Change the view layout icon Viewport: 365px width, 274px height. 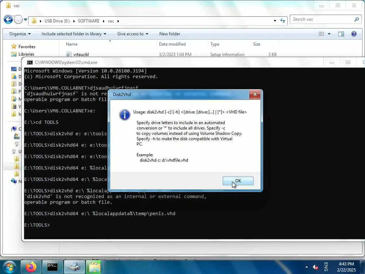pyautogui.click(x=322, y=34)
